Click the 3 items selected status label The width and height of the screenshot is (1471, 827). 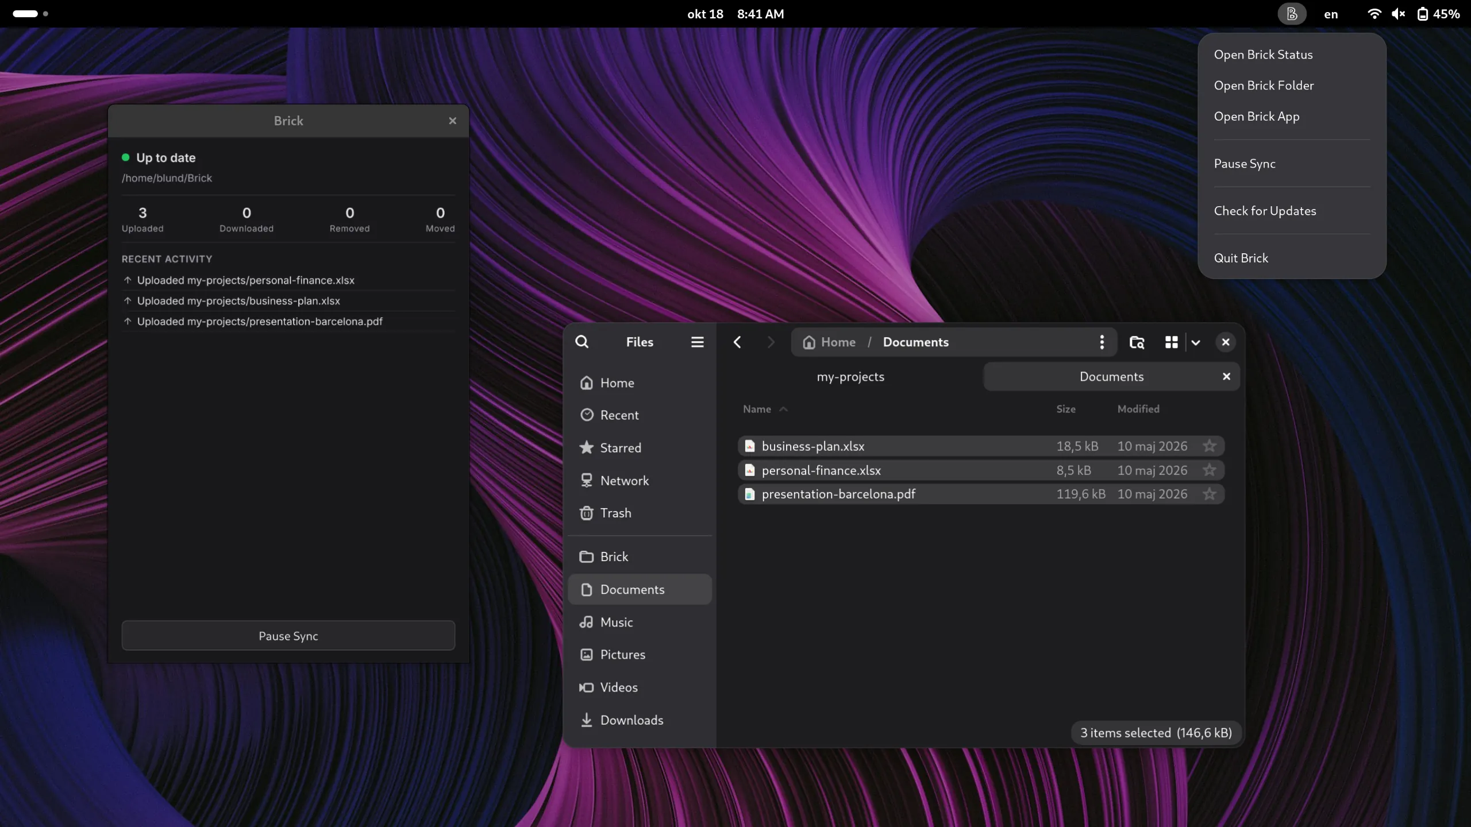(1156, 733)
